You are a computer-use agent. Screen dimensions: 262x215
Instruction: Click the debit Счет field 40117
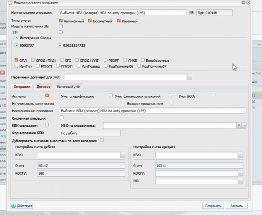click(81, 165)
